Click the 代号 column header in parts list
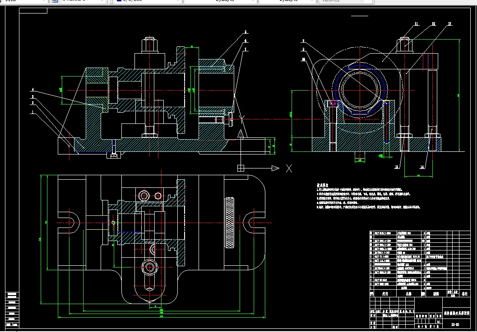Viewport: 477px width, 332px height. [x=385, y=294]
